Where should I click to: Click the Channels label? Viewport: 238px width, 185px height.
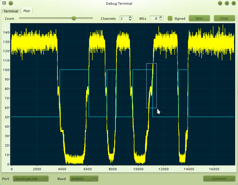click(108, 19)
